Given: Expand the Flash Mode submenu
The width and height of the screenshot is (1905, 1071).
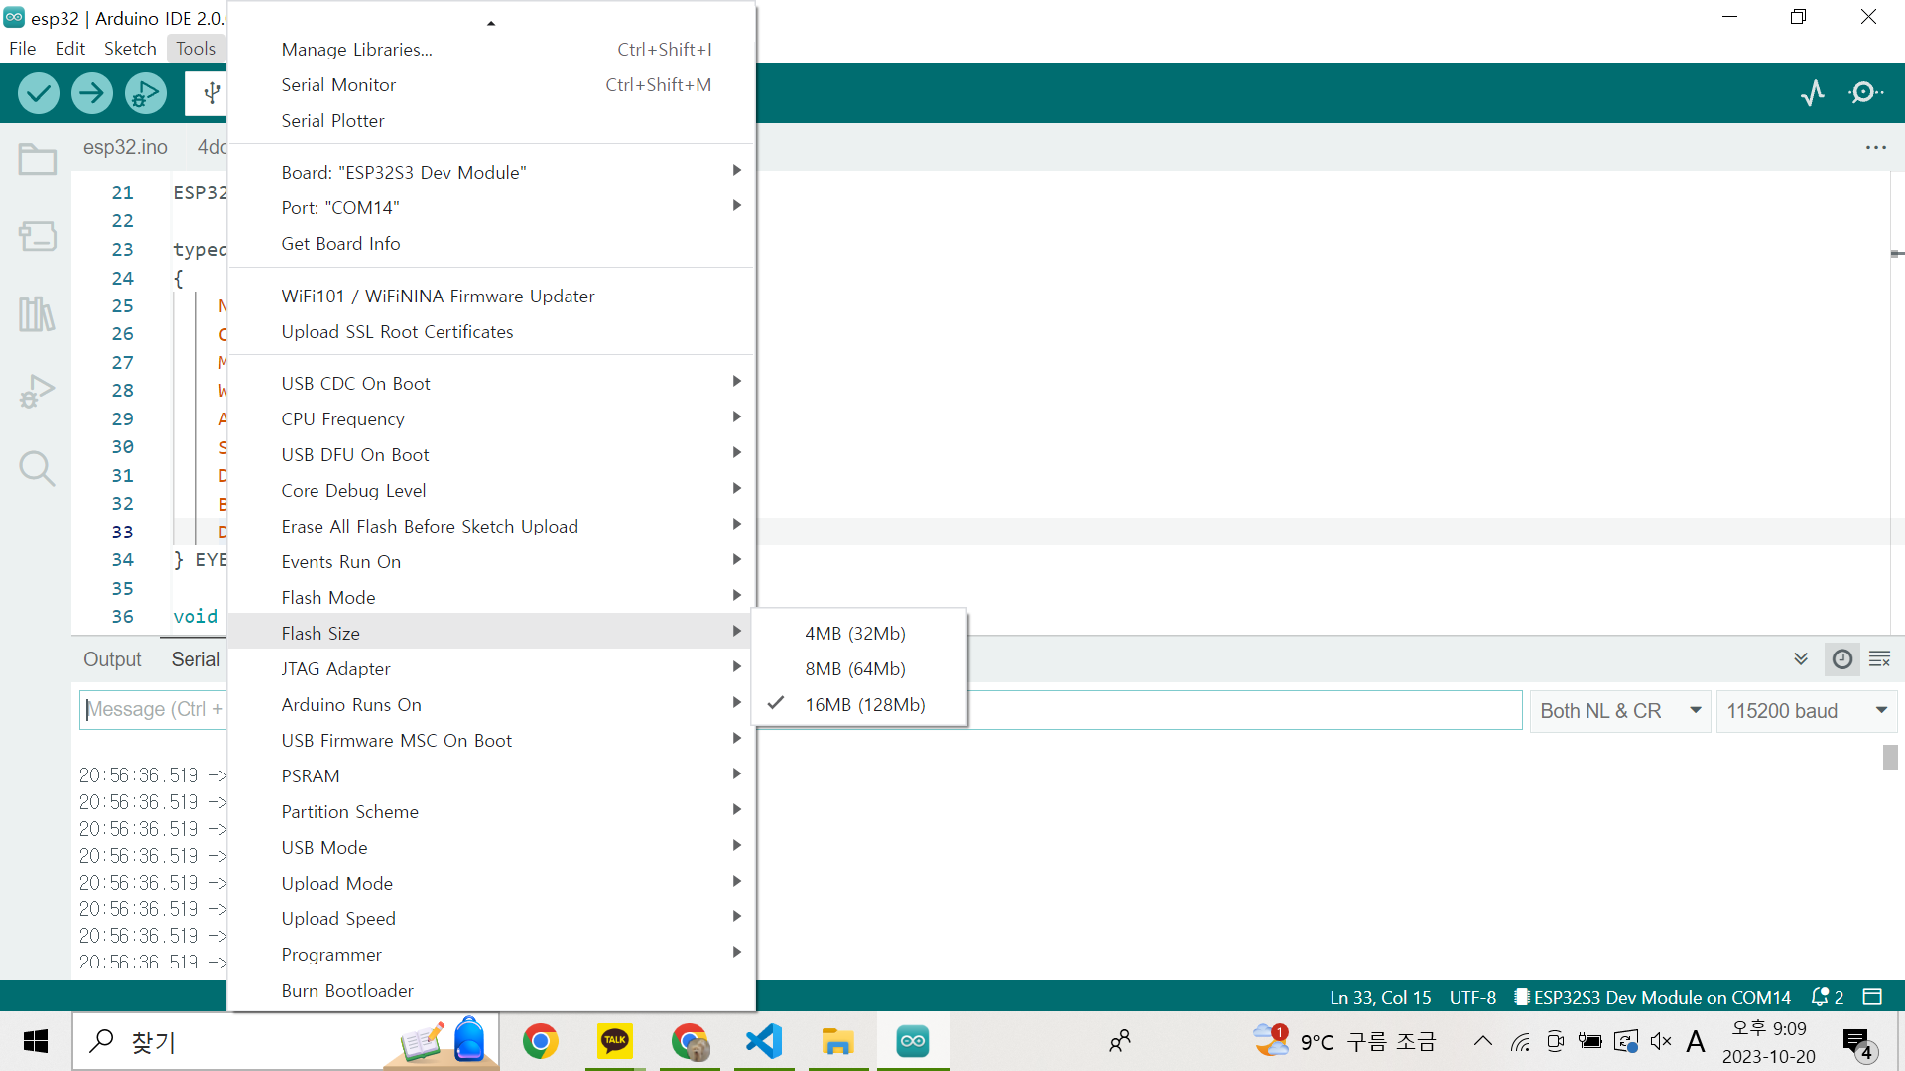Looking at the screenshot, I should [491, 597].
